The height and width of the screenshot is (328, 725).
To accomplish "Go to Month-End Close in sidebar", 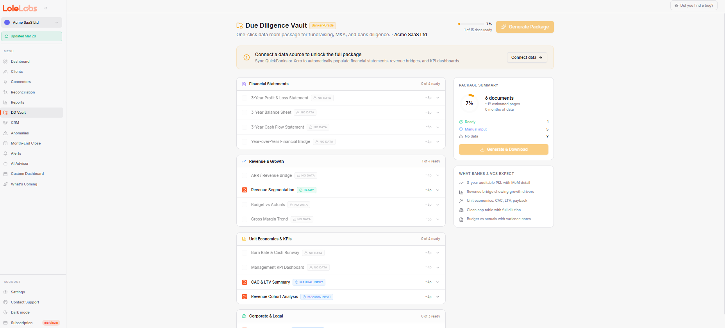I will (x=26, y=143).
